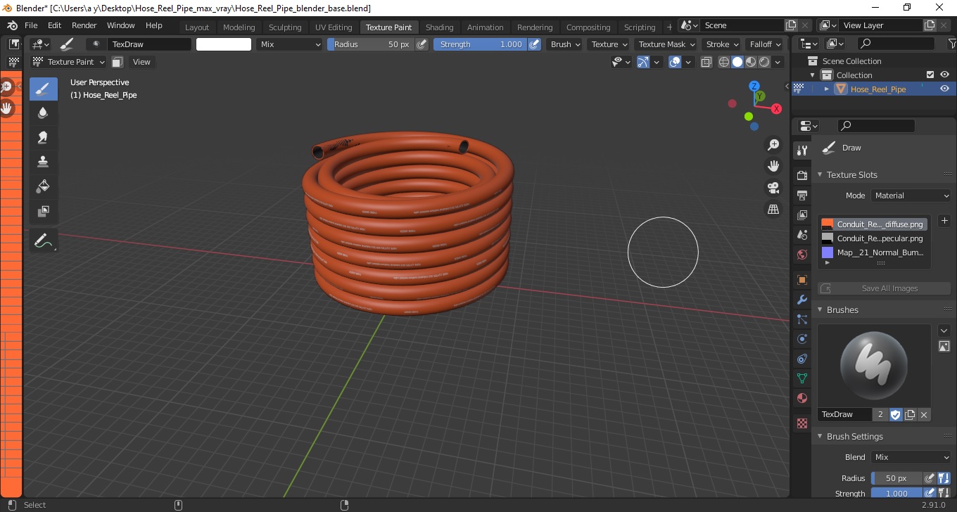Open the Physics properties tab

(x=801, y=339)
